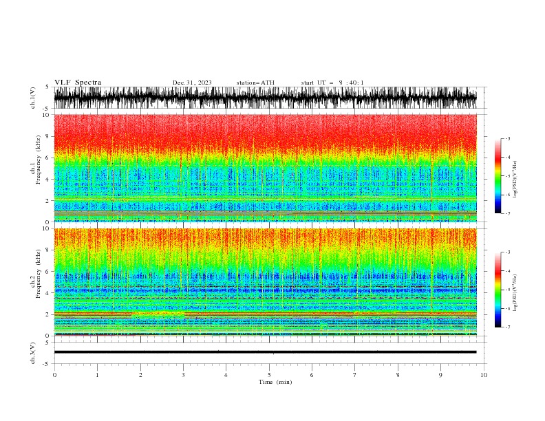
Task: Select the ch.3 flat waveform trace
Action: [x=265, y=352]
